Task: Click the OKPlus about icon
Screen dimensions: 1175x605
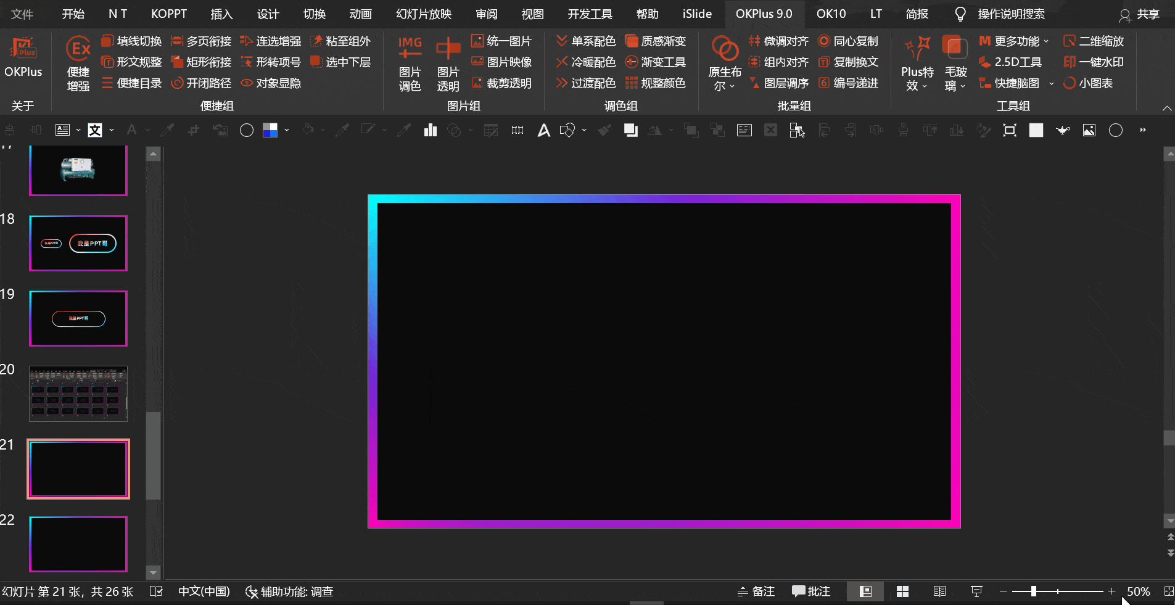Action: point(23,57)
